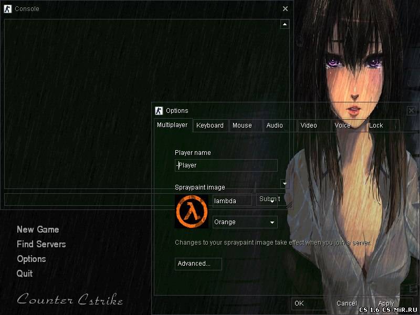The width and height of the screenshot is (420, 315).
Task: Open Options from the main menu
Action: coord(31,259)
